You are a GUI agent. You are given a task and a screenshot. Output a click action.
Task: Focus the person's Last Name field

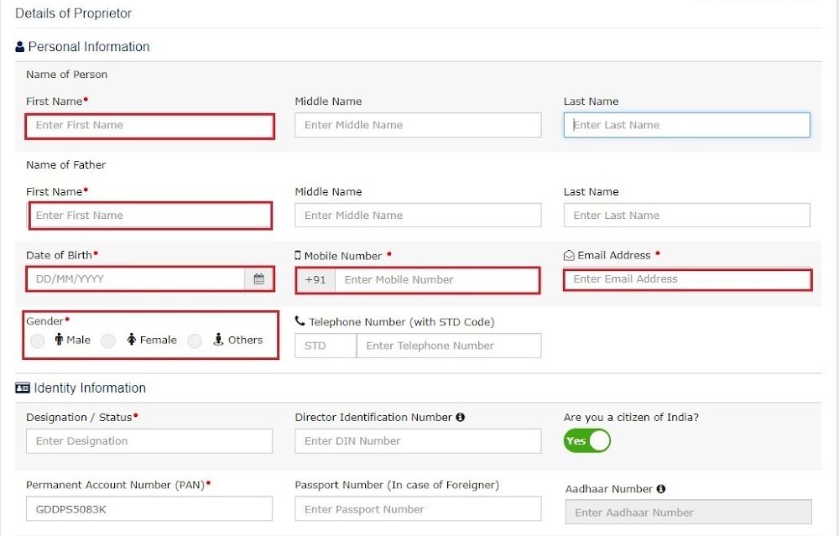pyautogui.click(x=687, y=125)
